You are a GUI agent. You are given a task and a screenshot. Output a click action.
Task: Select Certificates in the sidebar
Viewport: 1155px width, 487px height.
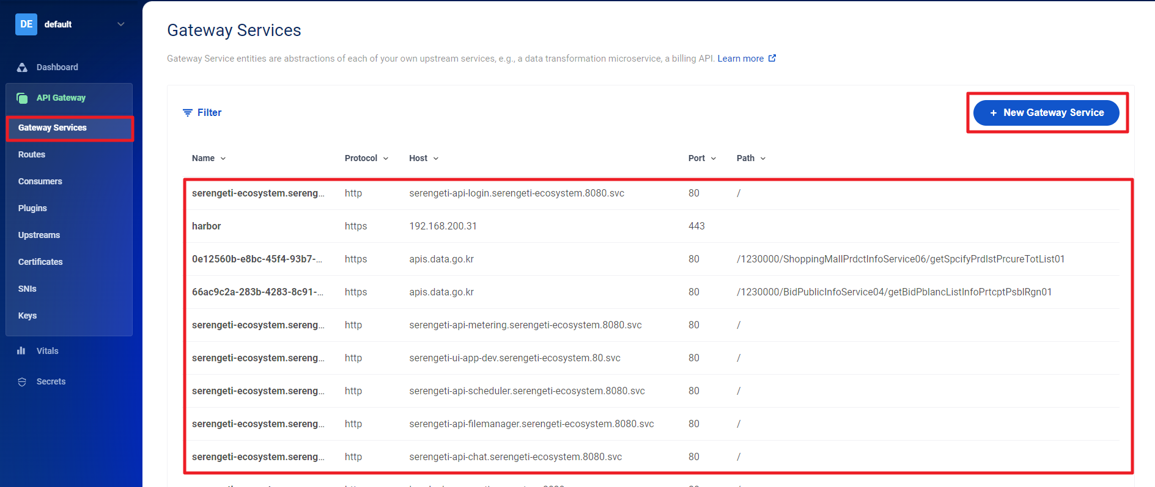pyautogui.click(x=40, y=262)
